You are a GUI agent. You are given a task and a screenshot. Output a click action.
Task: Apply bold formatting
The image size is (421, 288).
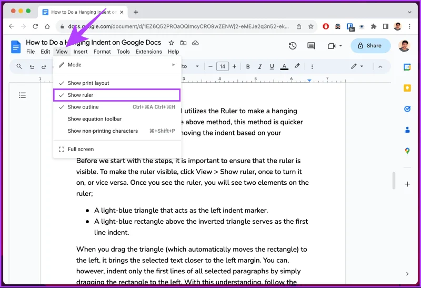(248, 66)
